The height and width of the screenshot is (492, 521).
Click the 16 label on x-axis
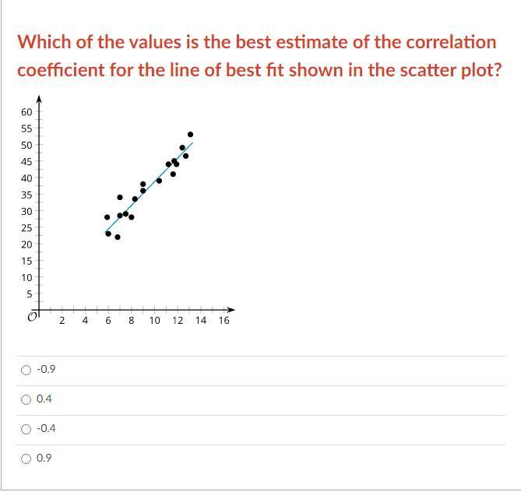click(224, 320)
